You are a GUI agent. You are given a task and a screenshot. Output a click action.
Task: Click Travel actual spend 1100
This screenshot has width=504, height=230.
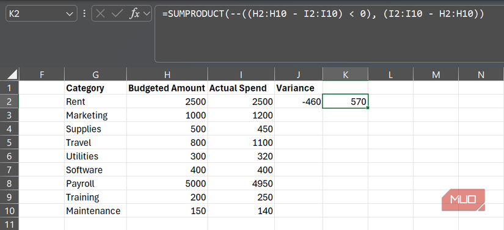coord(241,142)
